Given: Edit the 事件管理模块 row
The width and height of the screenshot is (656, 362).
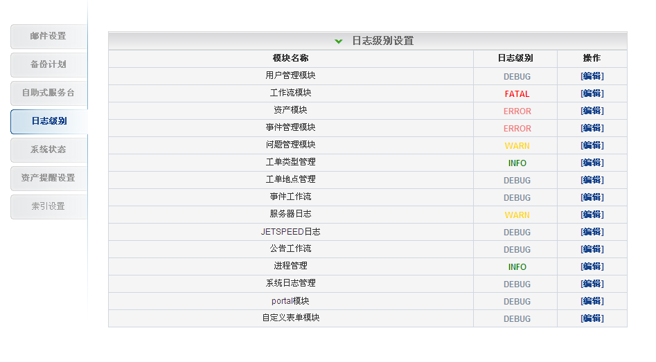Looking at the screenshot, I should point(592,128).
